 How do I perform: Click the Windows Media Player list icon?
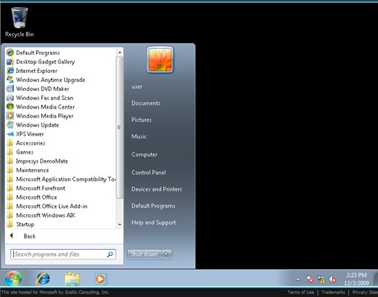click(x=10, y=116)
